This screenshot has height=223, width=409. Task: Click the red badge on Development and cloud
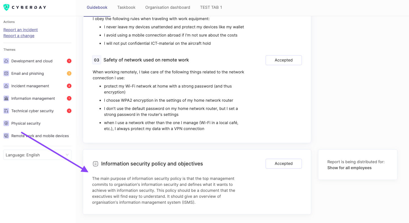pos(69,61)
